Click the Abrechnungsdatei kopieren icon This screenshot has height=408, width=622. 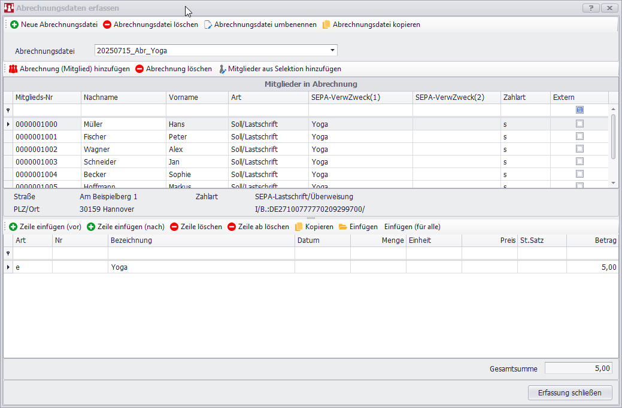click(x=326, y=25)
